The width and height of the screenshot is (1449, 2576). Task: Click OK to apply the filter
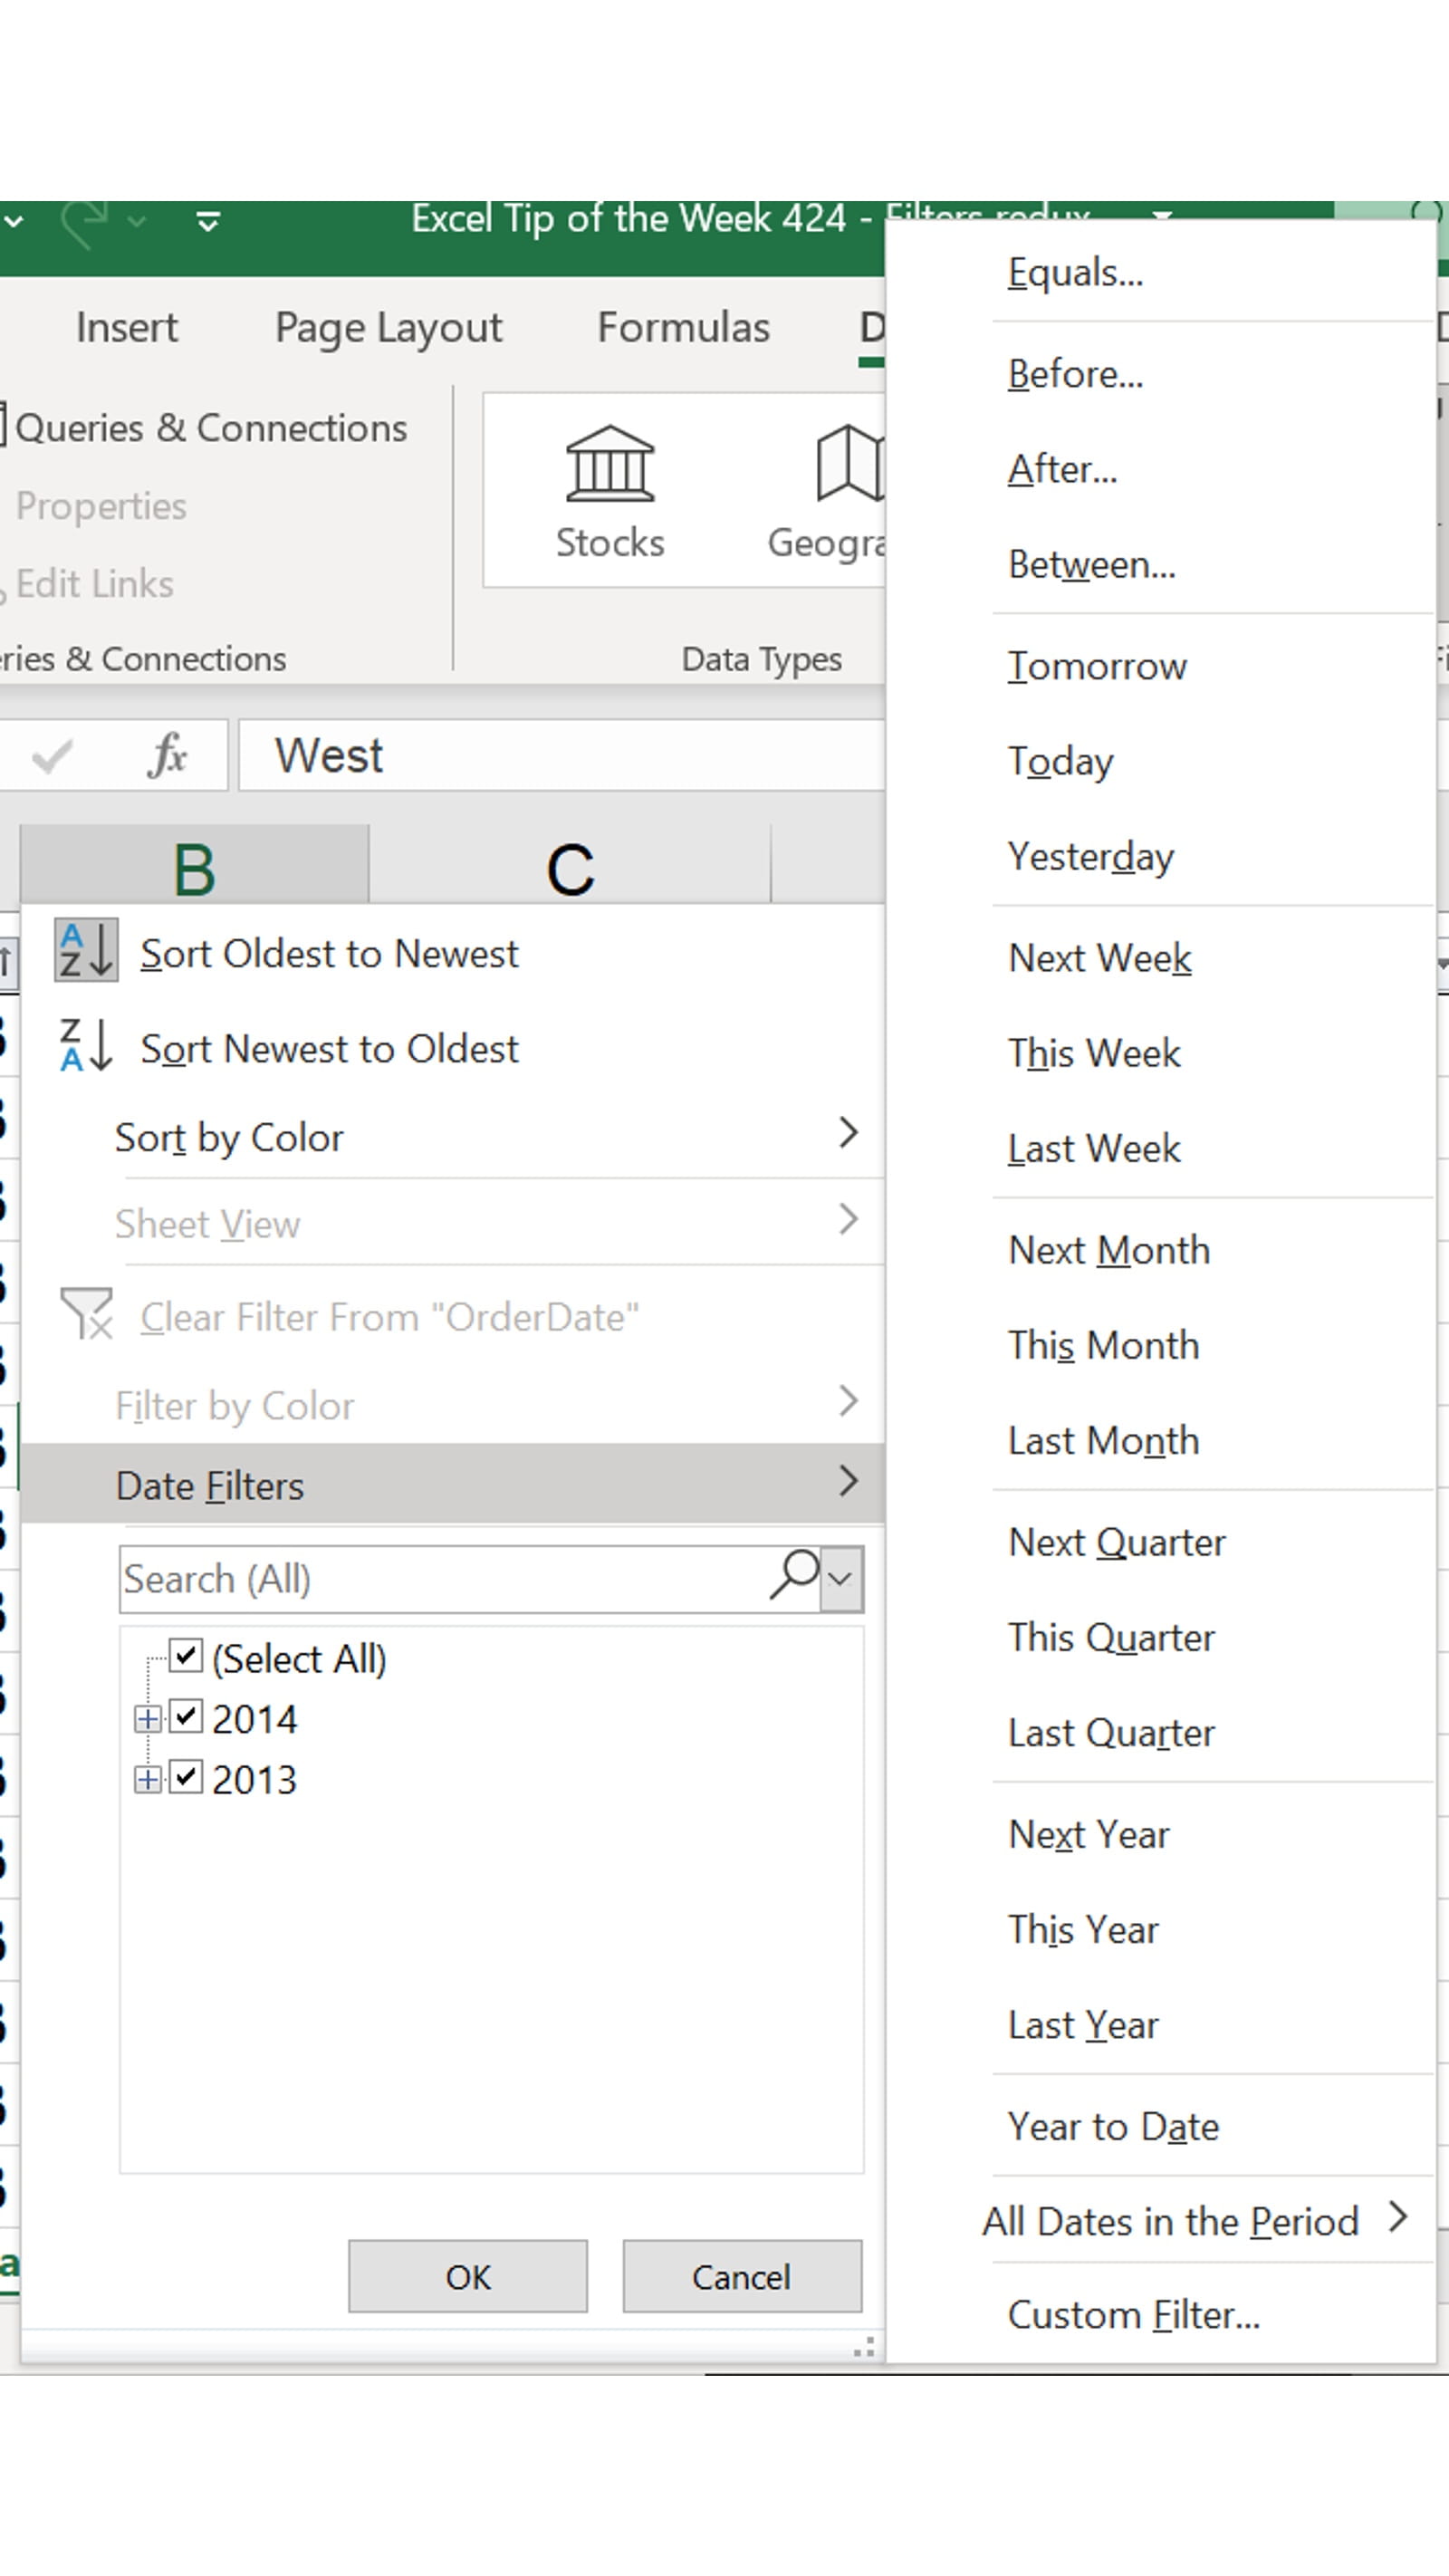[468, 2276]
